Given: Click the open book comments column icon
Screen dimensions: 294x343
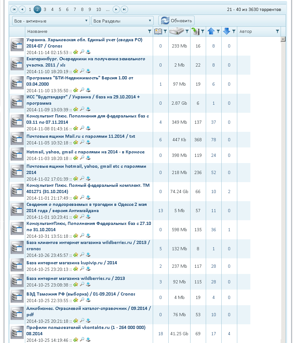Looking at the screenshot, I should point(158,31).
